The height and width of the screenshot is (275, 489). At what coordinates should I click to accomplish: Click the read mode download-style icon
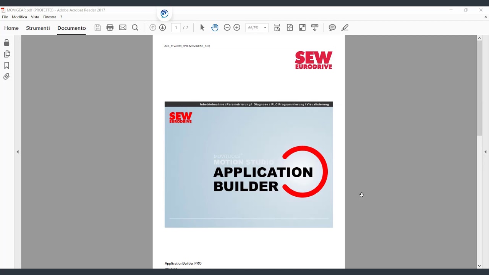pyautogui.click(x=315, y=27)
